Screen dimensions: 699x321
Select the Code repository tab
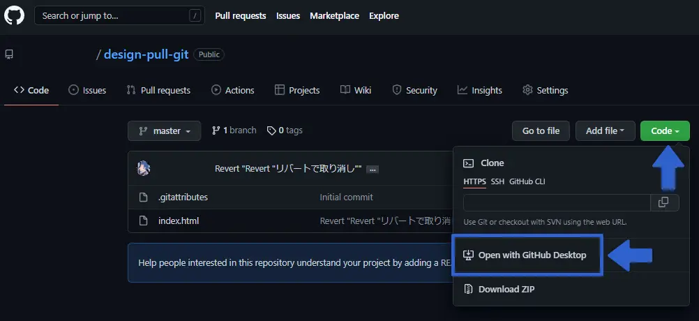pyautogui.click(x=31, y=90)
